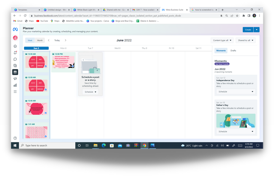Open Posts and stories sidebar icon

(15, 66)
